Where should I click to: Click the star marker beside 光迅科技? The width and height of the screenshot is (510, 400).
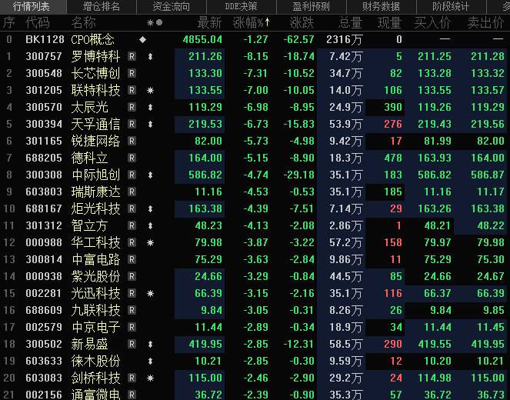[x=150, y=293]
